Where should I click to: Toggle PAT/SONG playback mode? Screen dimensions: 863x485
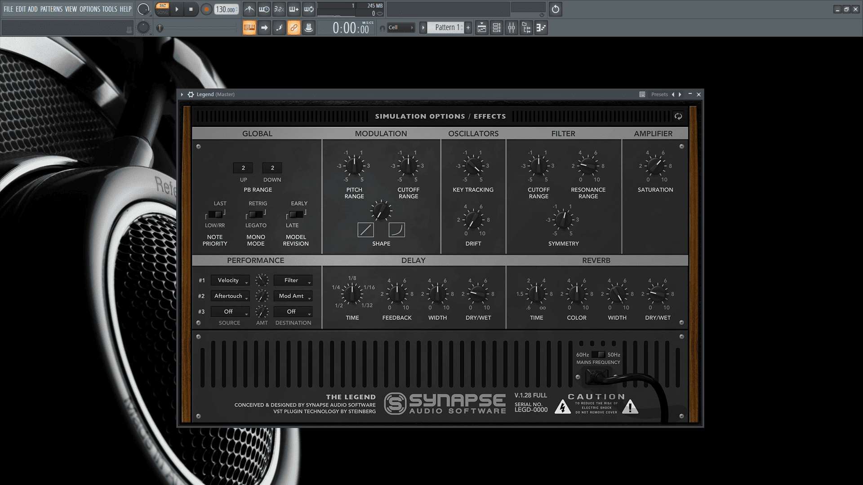pyautogui.click(x=162, y=9)
